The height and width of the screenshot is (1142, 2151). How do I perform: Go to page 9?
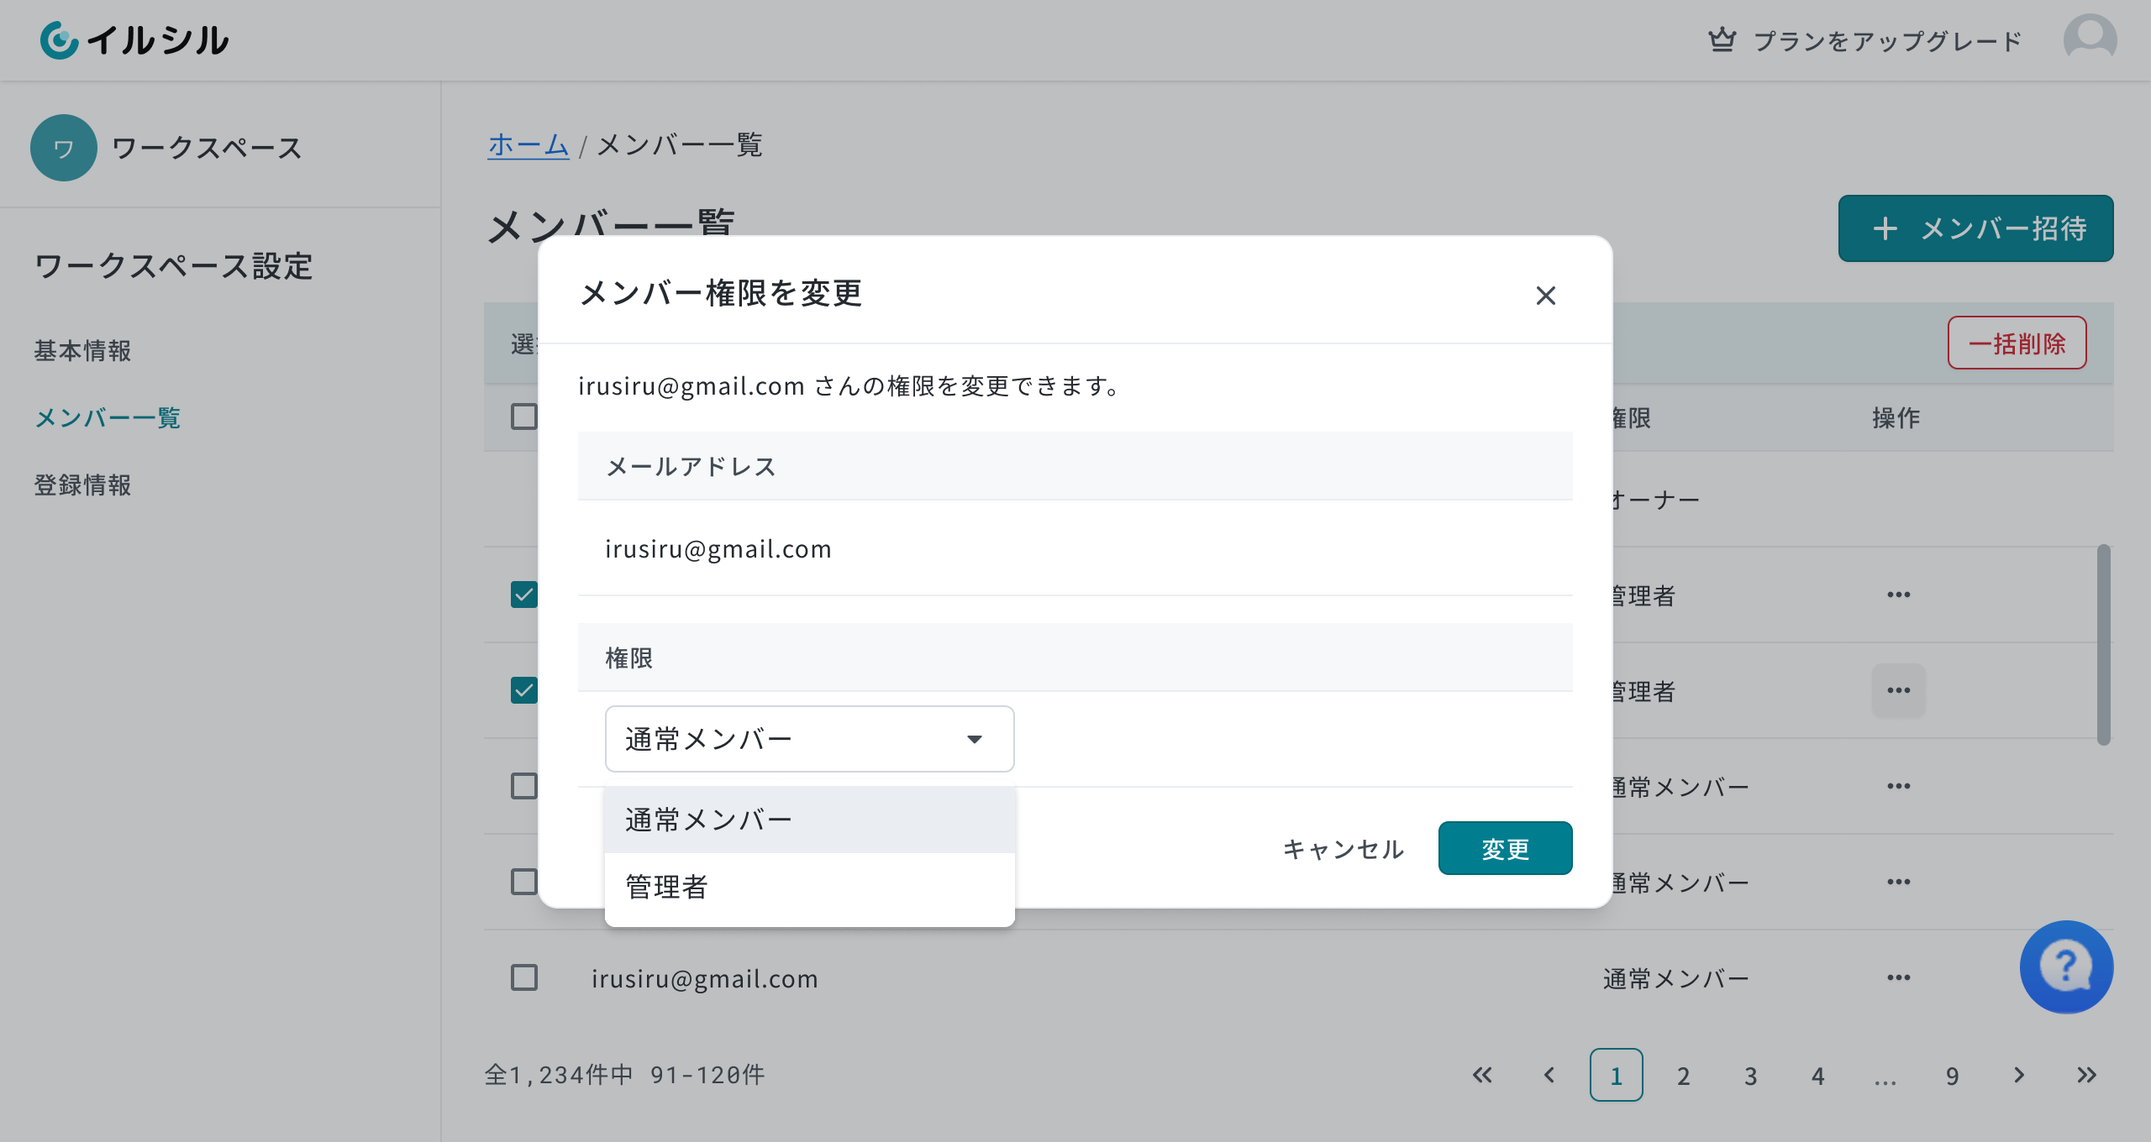(x=1952, y=1075)
